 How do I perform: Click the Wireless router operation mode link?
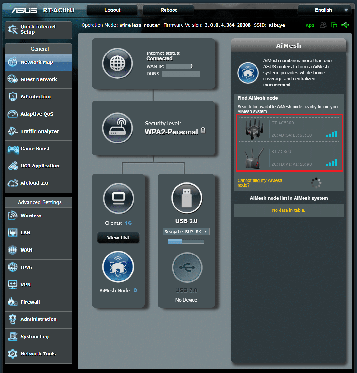140,25
